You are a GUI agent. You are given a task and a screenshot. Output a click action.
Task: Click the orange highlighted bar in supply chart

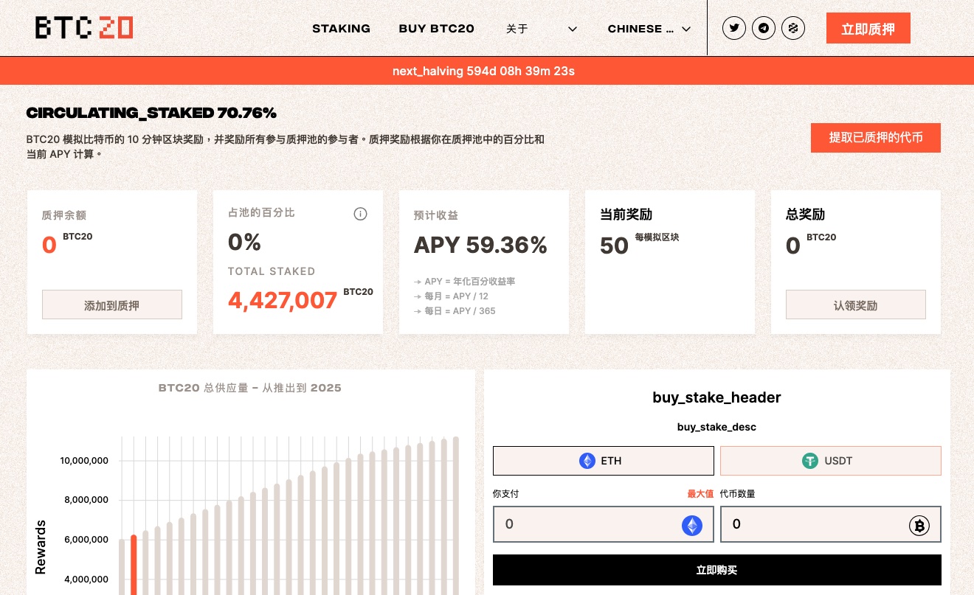[x=134, y=565]
